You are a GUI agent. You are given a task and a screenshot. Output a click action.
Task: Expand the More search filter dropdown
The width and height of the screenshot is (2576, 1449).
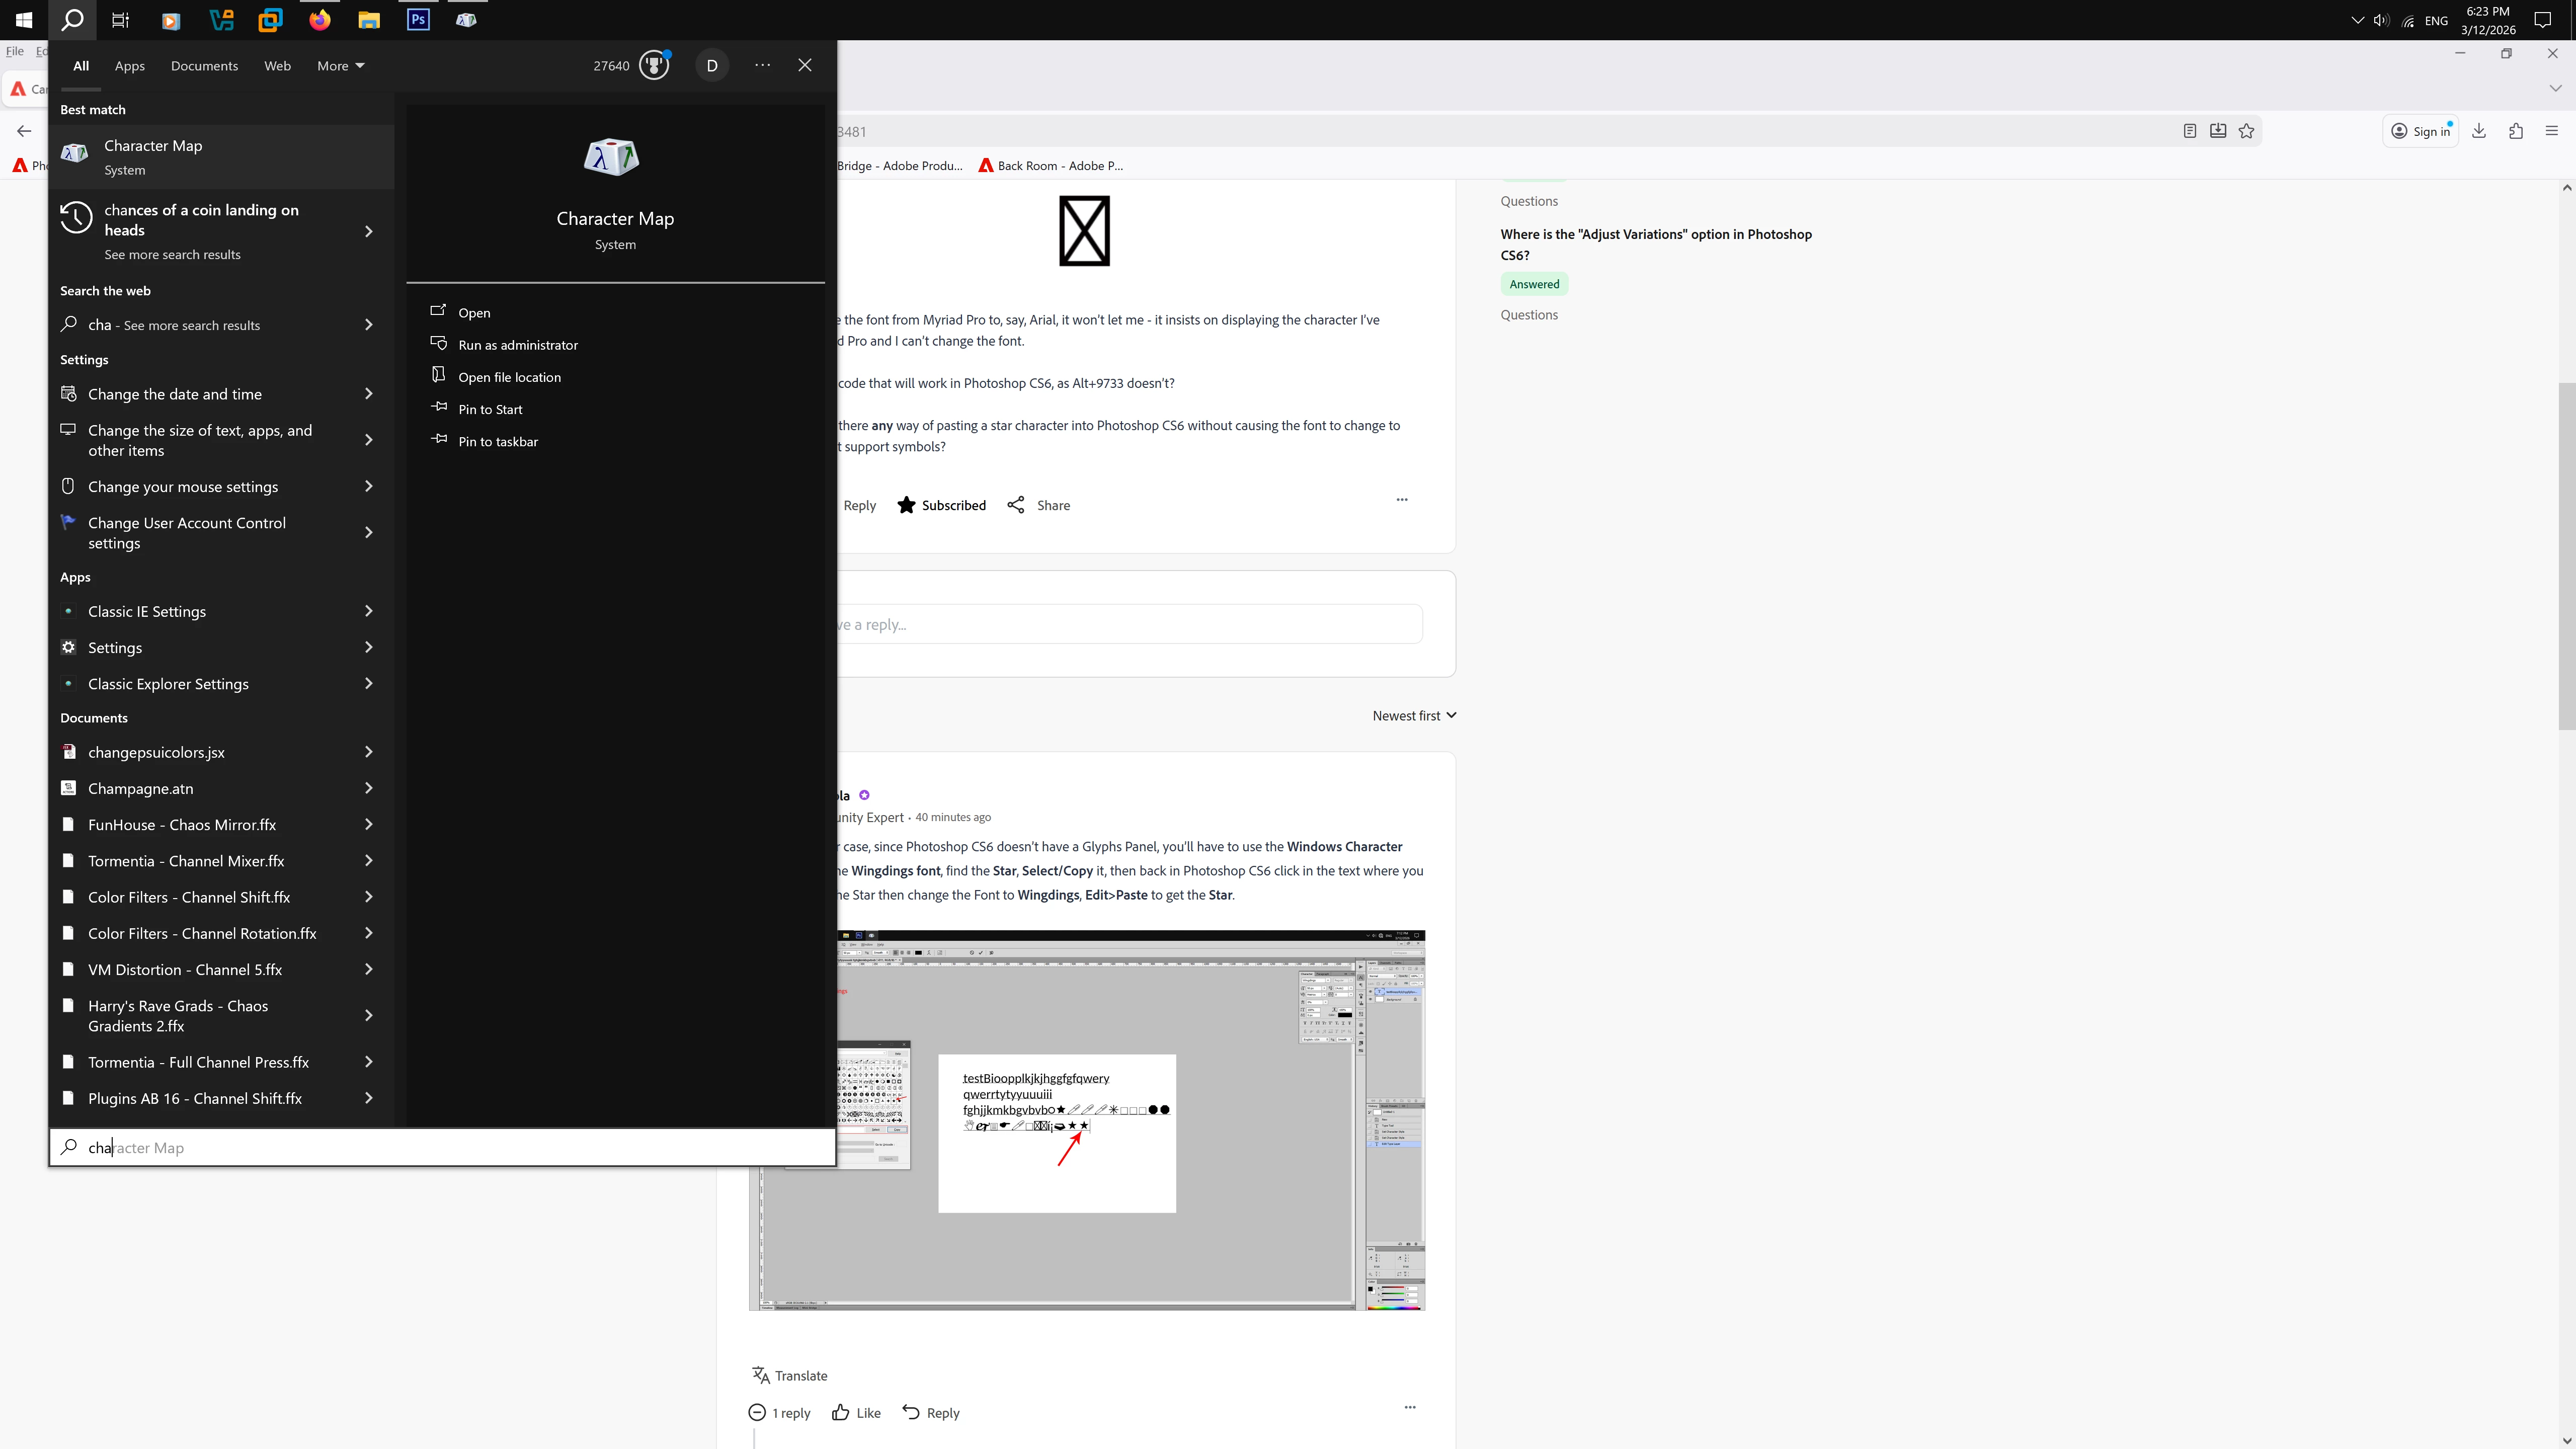point(340,66)
